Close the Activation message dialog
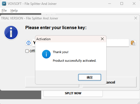Screen dimensions: 140x104 coord(102,39)
